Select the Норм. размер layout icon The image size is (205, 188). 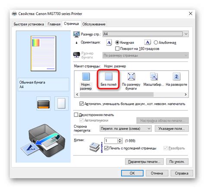coord(86,77)
